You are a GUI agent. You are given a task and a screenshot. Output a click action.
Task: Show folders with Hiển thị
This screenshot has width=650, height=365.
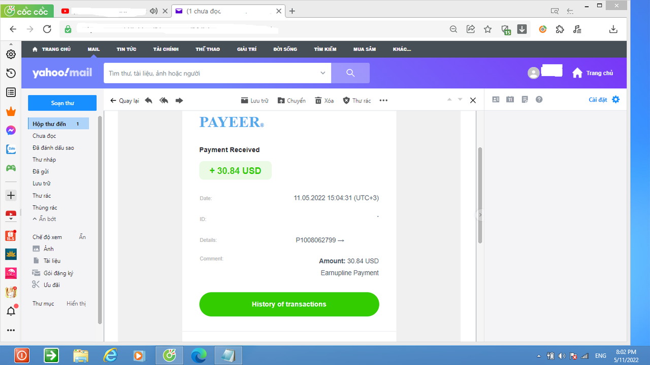point(76,304)
